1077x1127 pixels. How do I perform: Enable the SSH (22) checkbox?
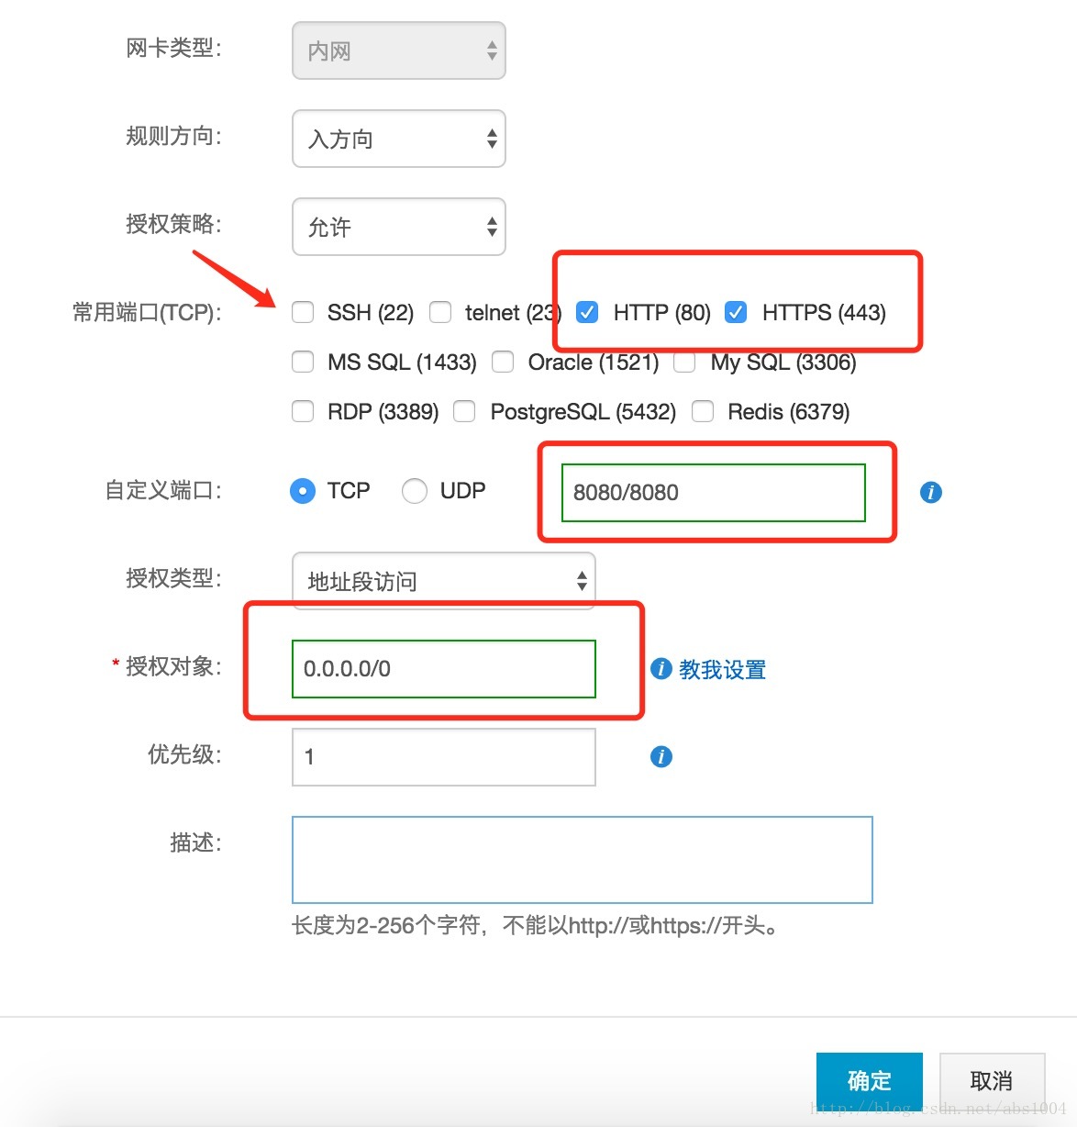click(x=303, y=313)
